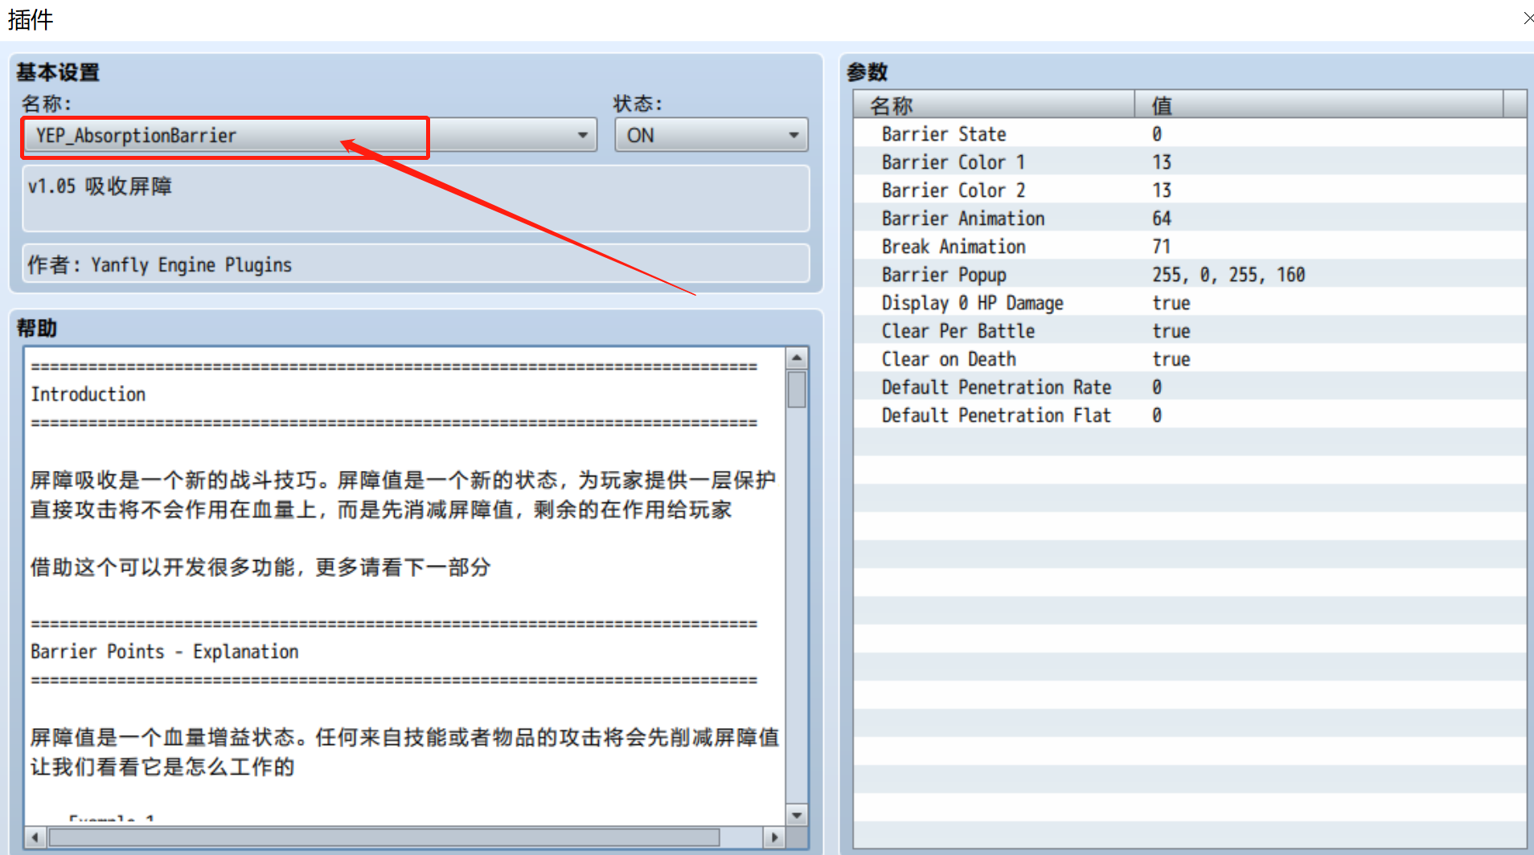Click the 名称 column header in parameters

pyautogui.click(x=994, y=104)
